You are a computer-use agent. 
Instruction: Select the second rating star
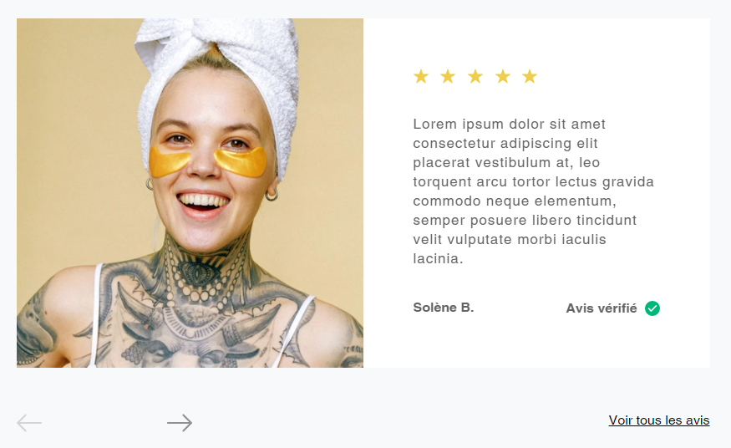[448, 76]
